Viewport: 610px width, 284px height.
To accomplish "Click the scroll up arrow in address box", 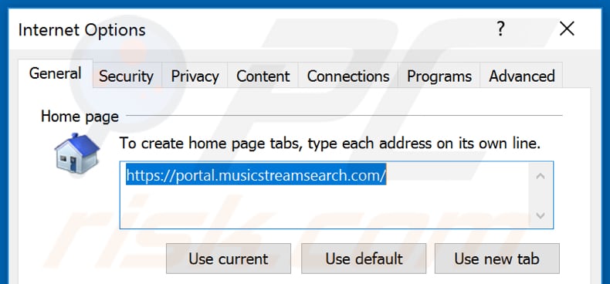I will pyautogui.click(x=540, y=176).
